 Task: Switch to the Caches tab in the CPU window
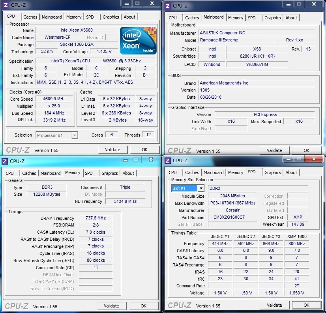click(30, 17)
